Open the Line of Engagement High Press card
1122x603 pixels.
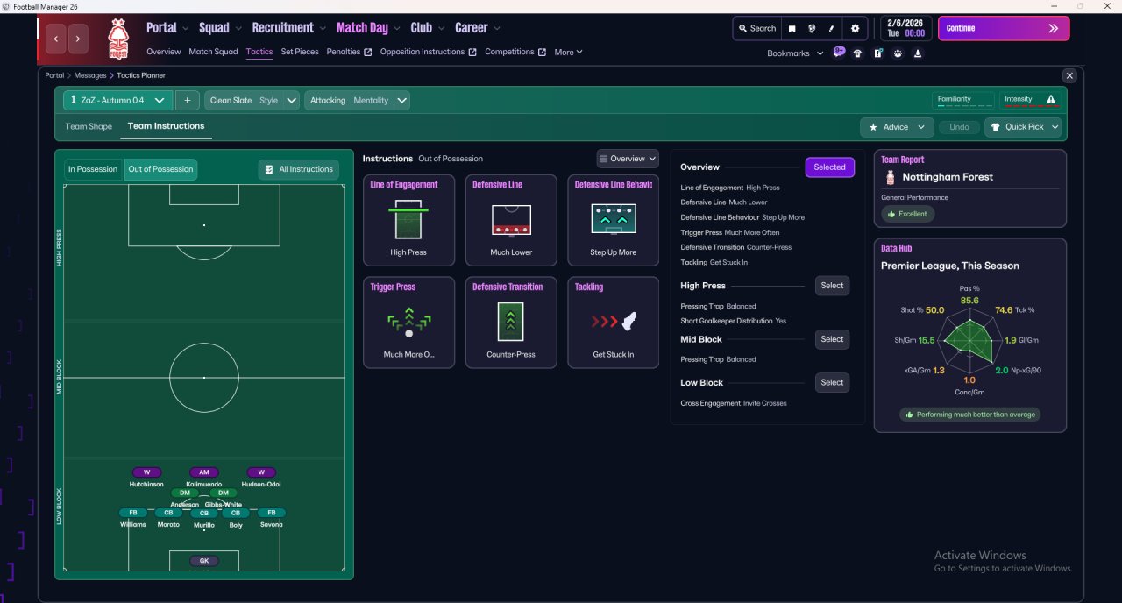[408, 220]
